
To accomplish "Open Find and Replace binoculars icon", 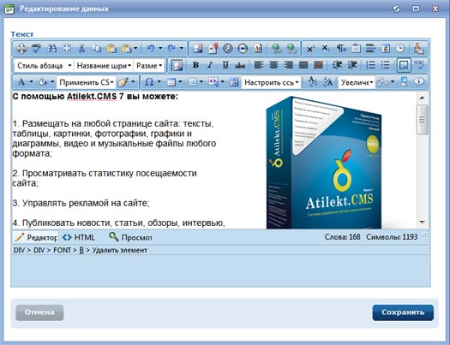I will tap(51, 49).
